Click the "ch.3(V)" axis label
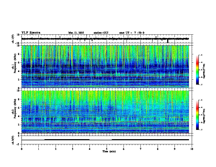The image size is (216, 167). pyautogui.click(x=13, y=140)
